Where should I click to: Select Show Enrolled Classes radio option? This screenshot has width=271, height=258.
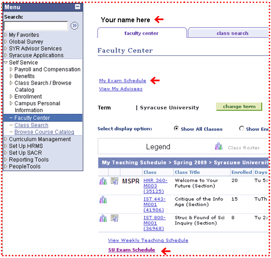click(x=241, y=128)
